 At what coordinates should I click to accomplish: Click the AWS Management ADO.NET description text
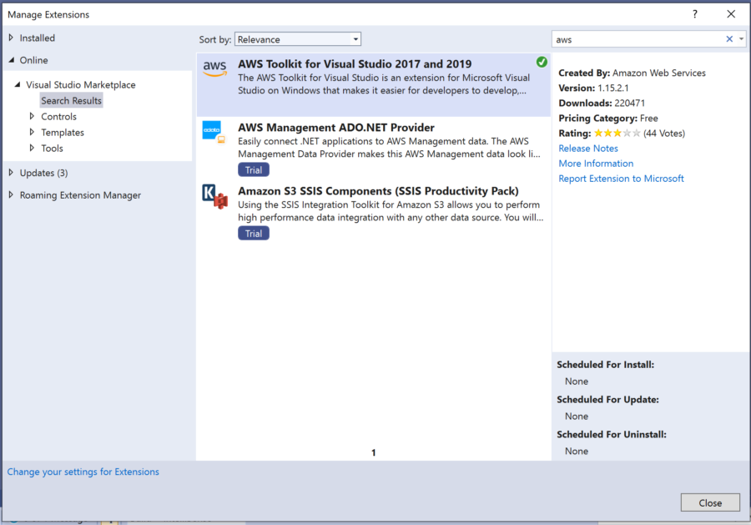pos(389,148)
